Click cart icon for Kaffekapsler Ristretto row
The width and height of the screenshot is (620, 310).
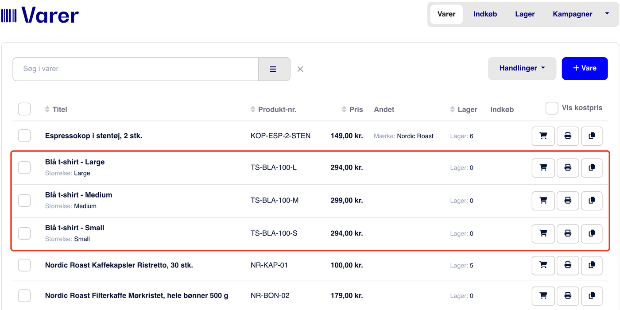pos(543,265)
